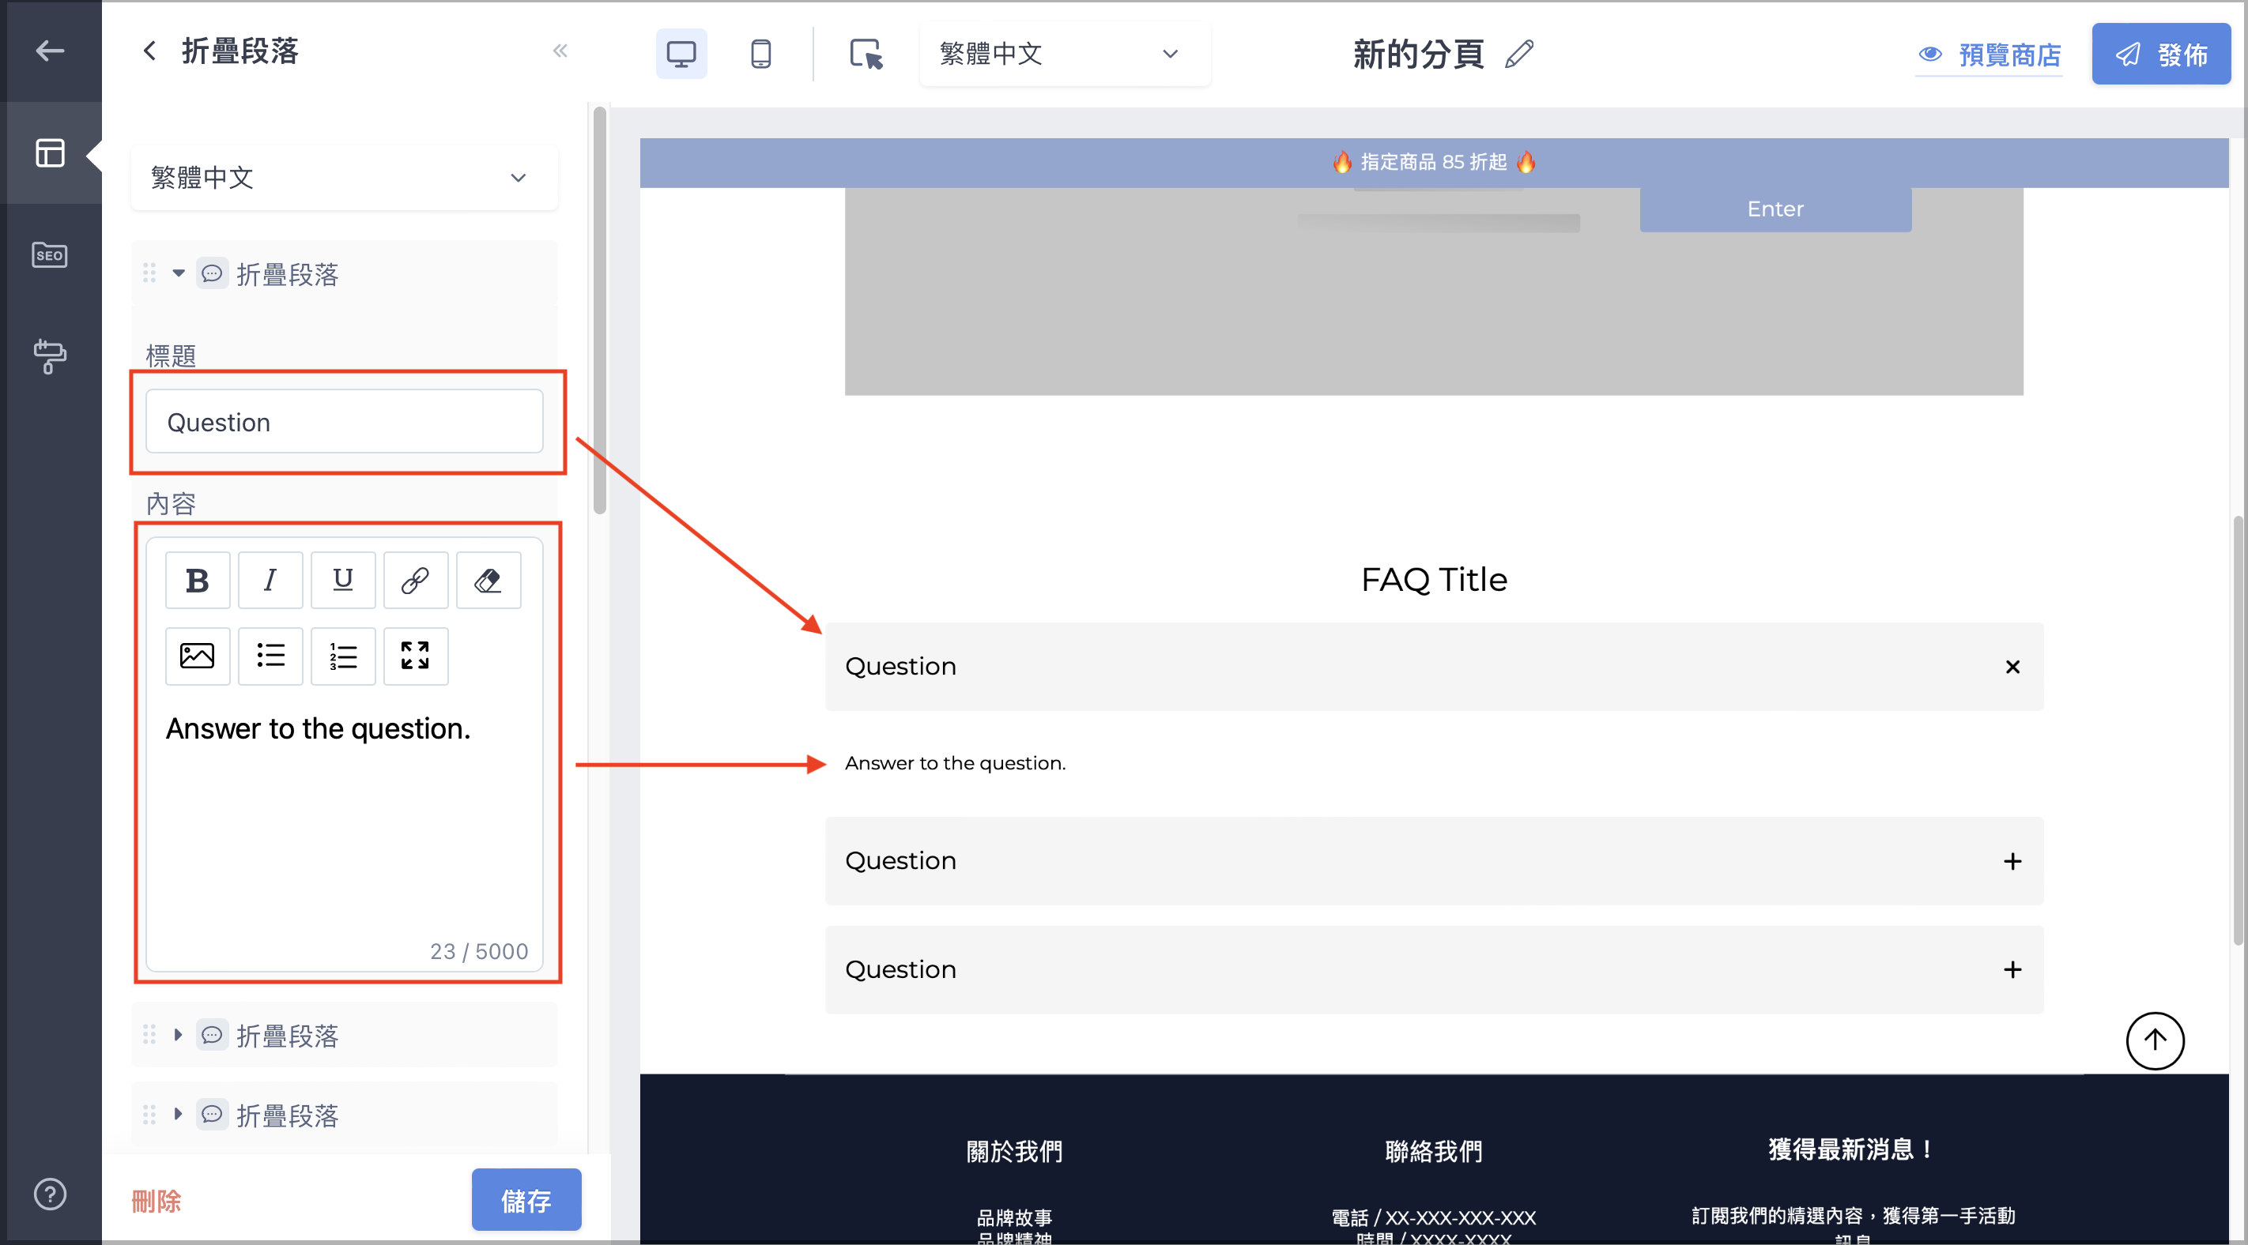Clear formatting with the eraser icon
The image size is (2248, 1245).
(x=488, y=580)
